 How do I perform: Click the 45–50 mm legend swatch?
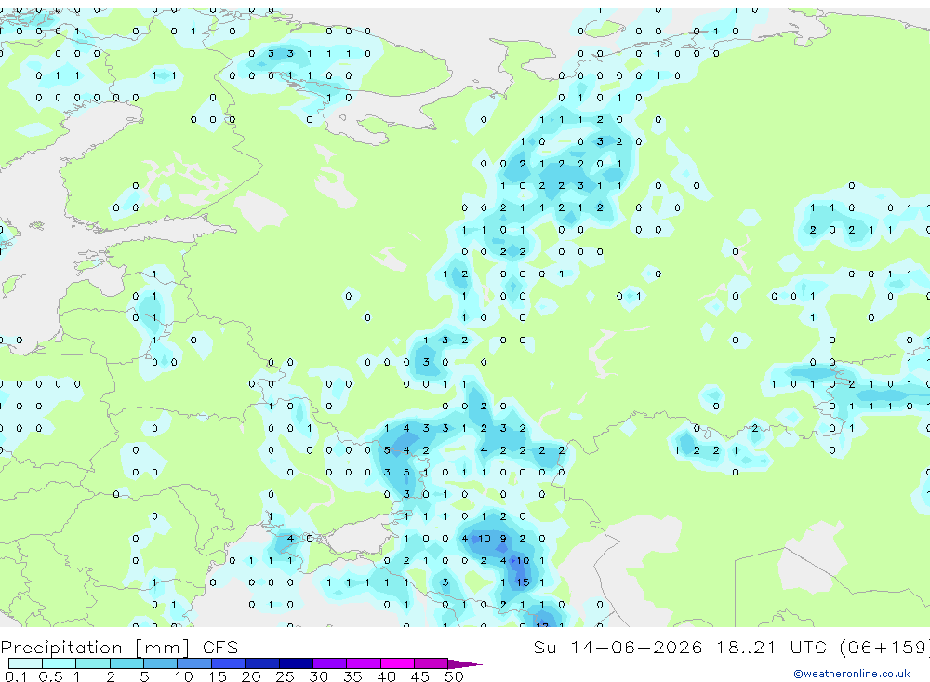coord(432,663)
